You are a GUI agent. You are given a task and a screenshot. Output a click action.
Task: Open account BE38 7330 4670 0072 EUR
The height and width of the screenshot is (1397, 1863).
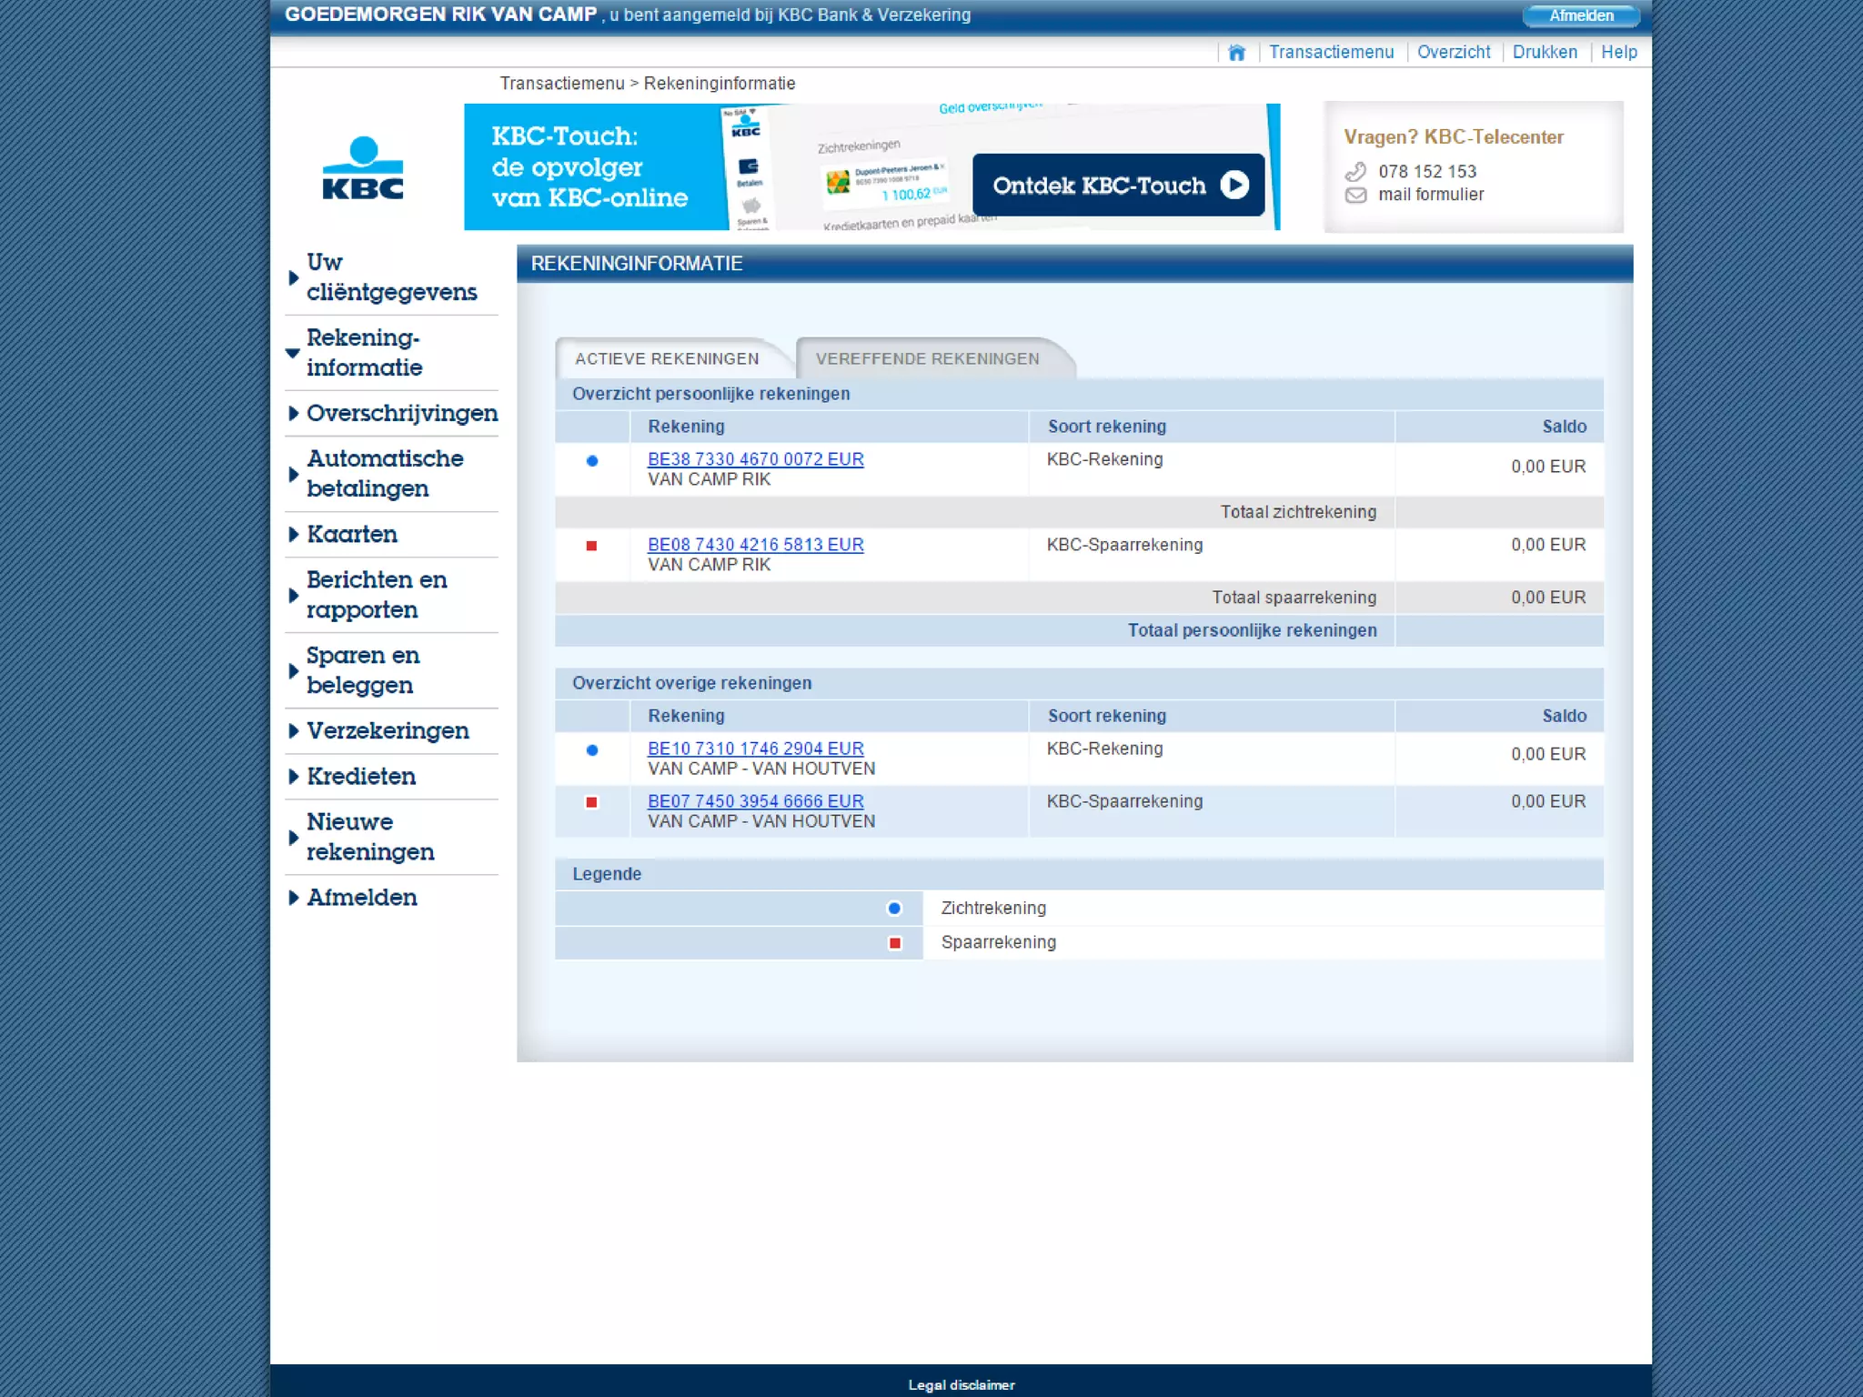755,459
